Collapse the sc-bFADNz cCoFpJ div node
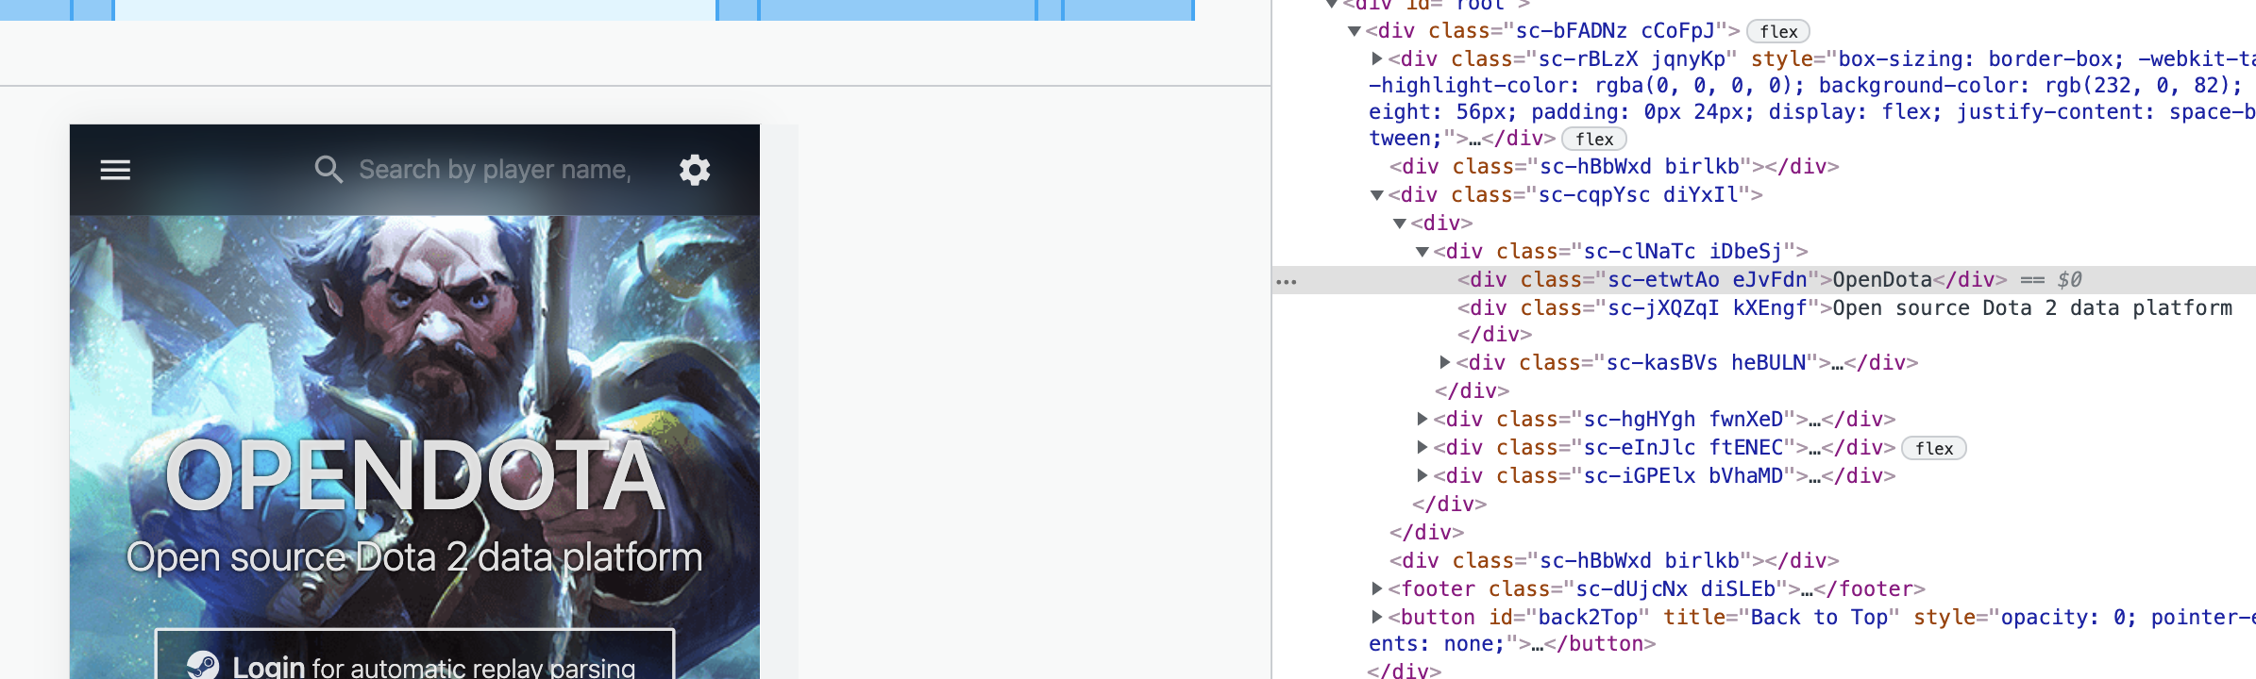2256x679 pixels. 1355,31
